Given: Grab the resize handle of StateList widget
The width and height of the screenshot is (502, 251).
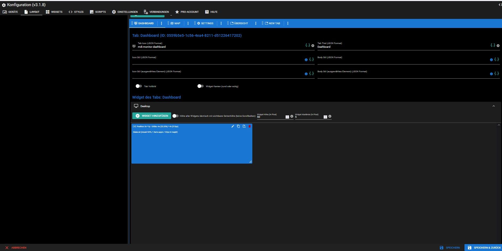Looking at the screenshot, I should click(250, 162).
